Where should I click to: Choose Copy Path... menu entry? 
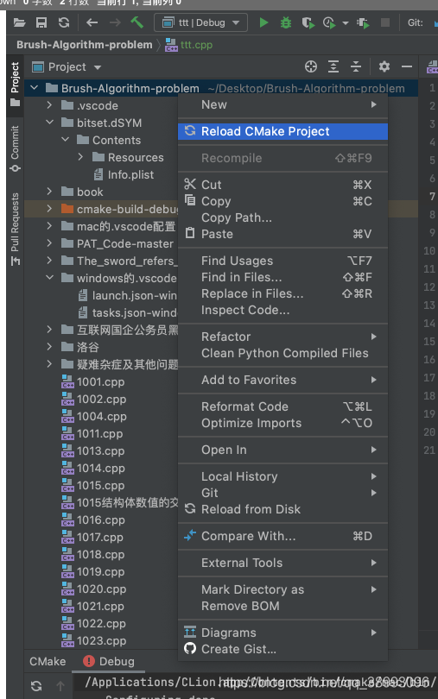click(282, 217)
